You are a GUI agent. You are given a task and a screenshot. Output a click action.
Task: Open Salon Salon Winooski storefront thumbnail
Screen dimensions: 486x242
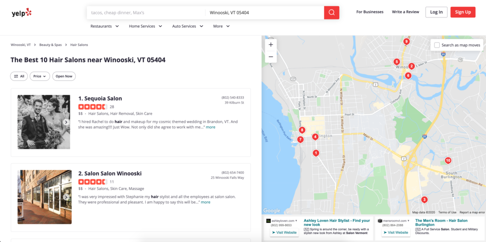coord(44,197)
